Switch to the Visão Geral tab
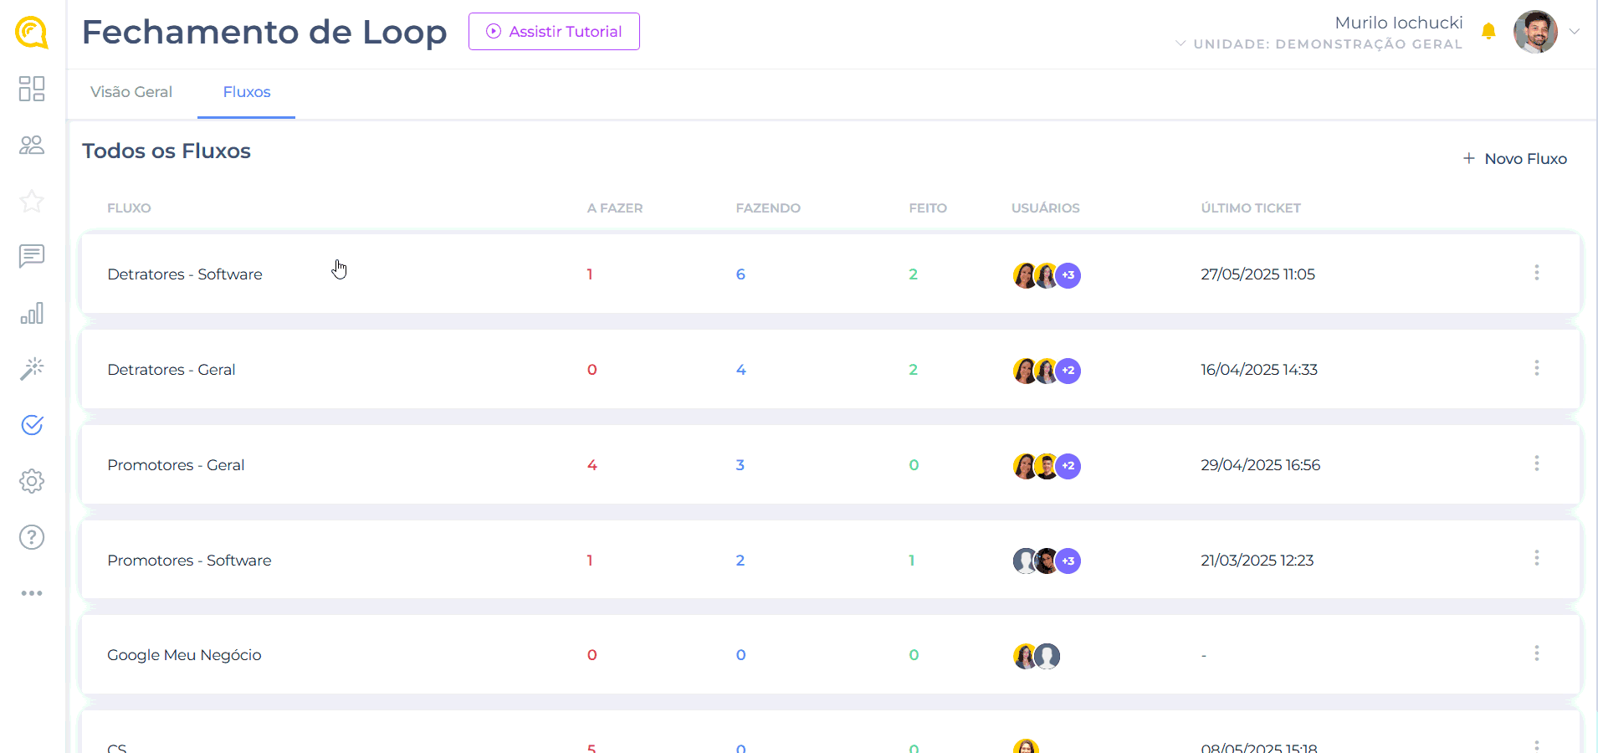 [x=131, y=92]
